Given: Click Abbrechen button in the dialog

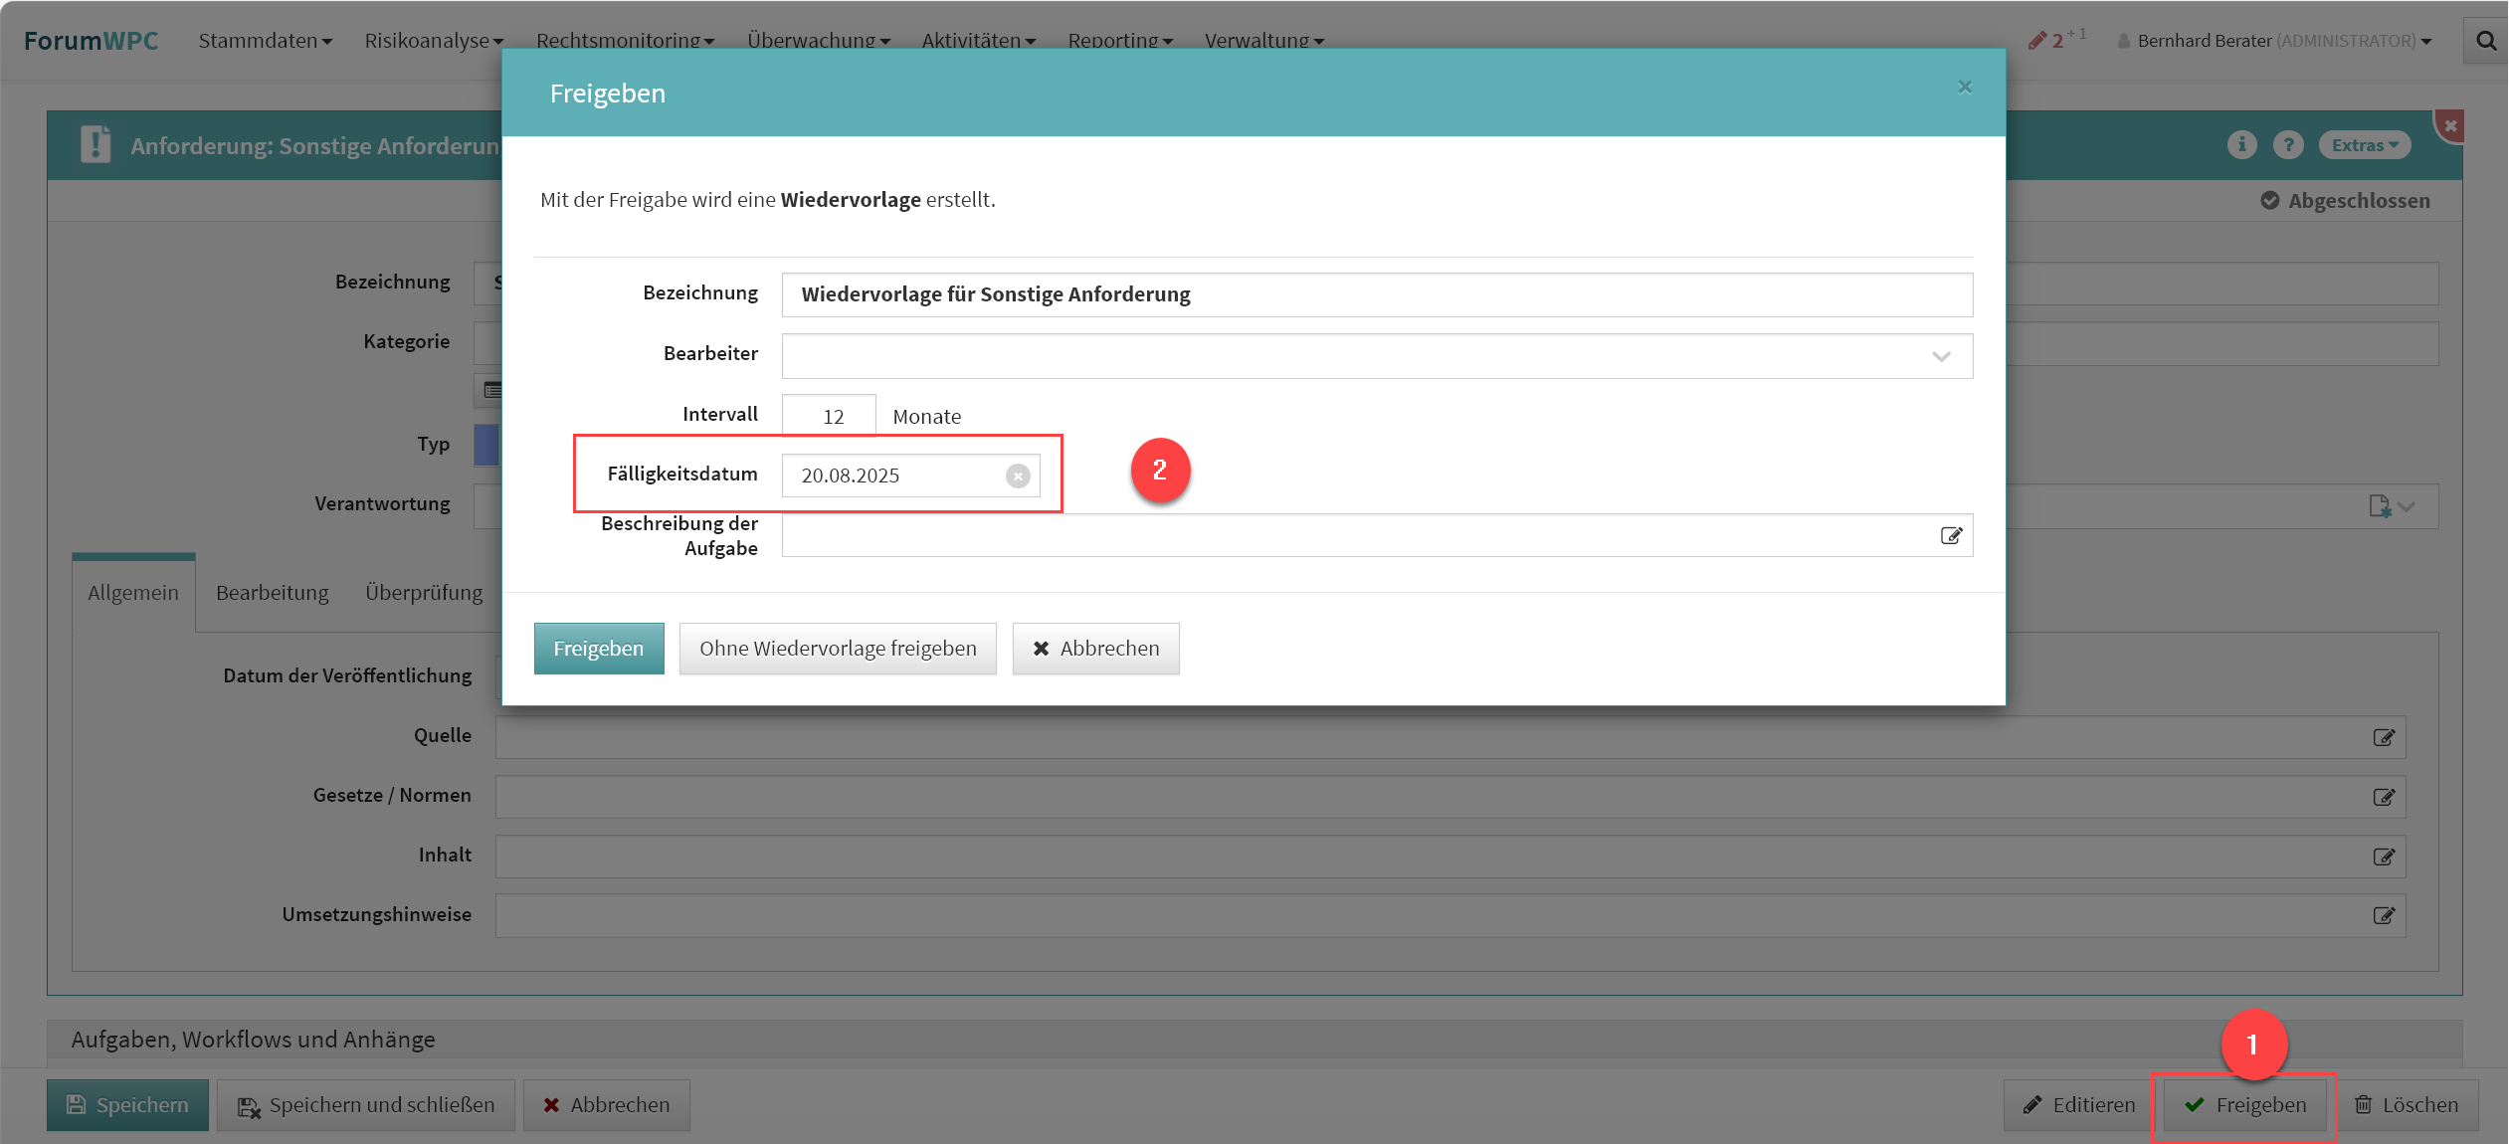Looking at the screenshot, I should [x=1095, y=649].
